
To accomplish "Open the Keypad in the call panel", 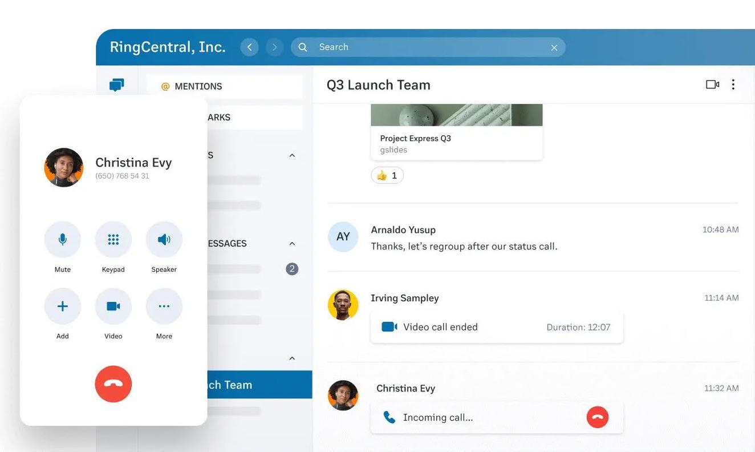I will [113, 240].
